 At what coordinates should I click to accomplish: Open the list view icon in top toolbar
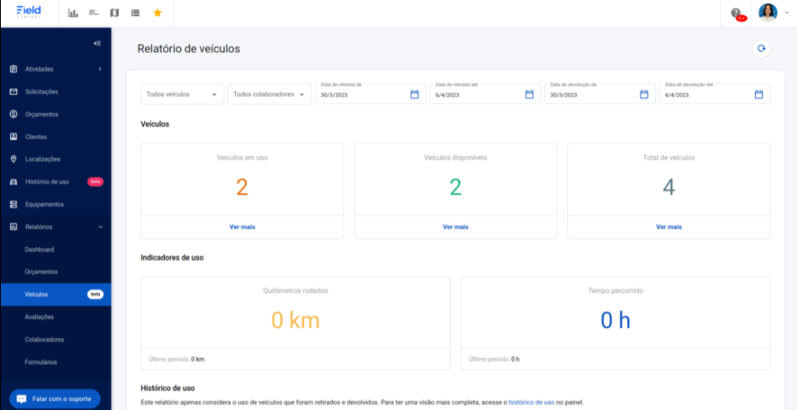pos(136,13)
